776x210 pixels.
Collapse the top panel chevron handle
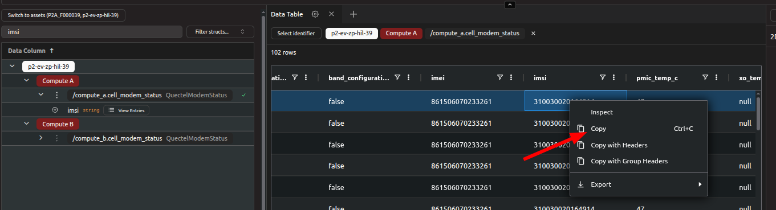[x=510, y=5]
